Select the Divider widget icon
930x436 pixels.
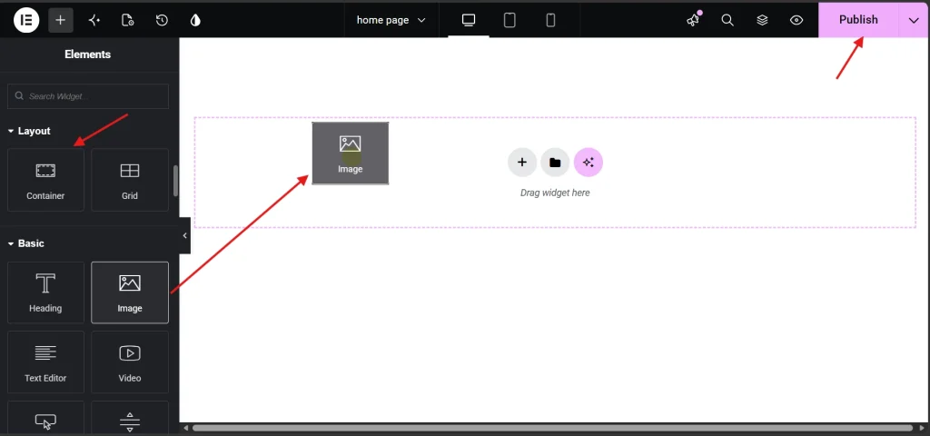(129, 421)
